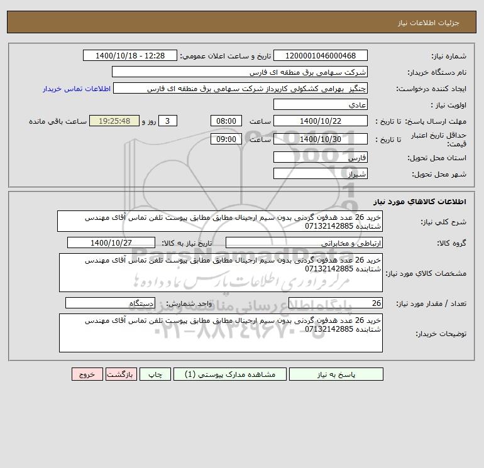
Task: Click the شرح کلی نیاز label
Action: (x=444, y=222)
